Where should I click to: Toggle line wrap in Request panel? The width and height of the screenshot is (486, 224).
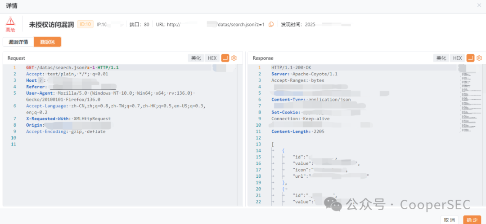click(225, 58)
